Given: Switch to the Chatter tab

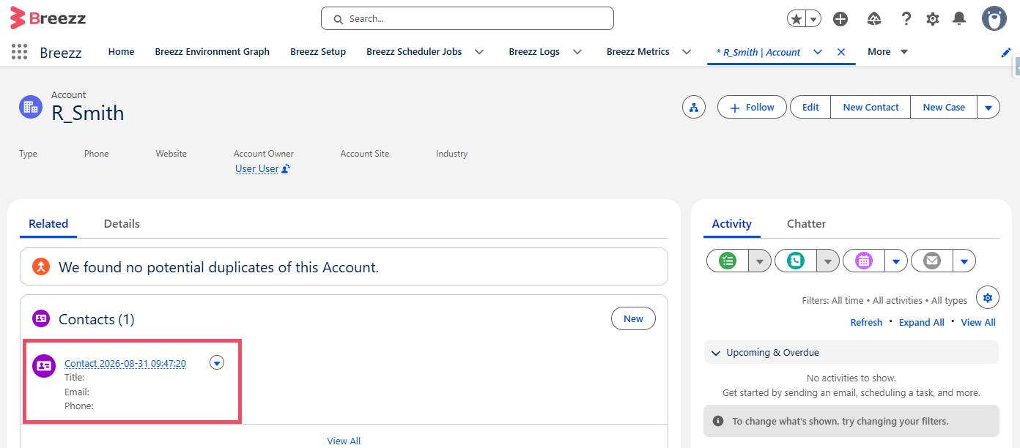Looking at the screenshot, I should (x=806, y=224).
